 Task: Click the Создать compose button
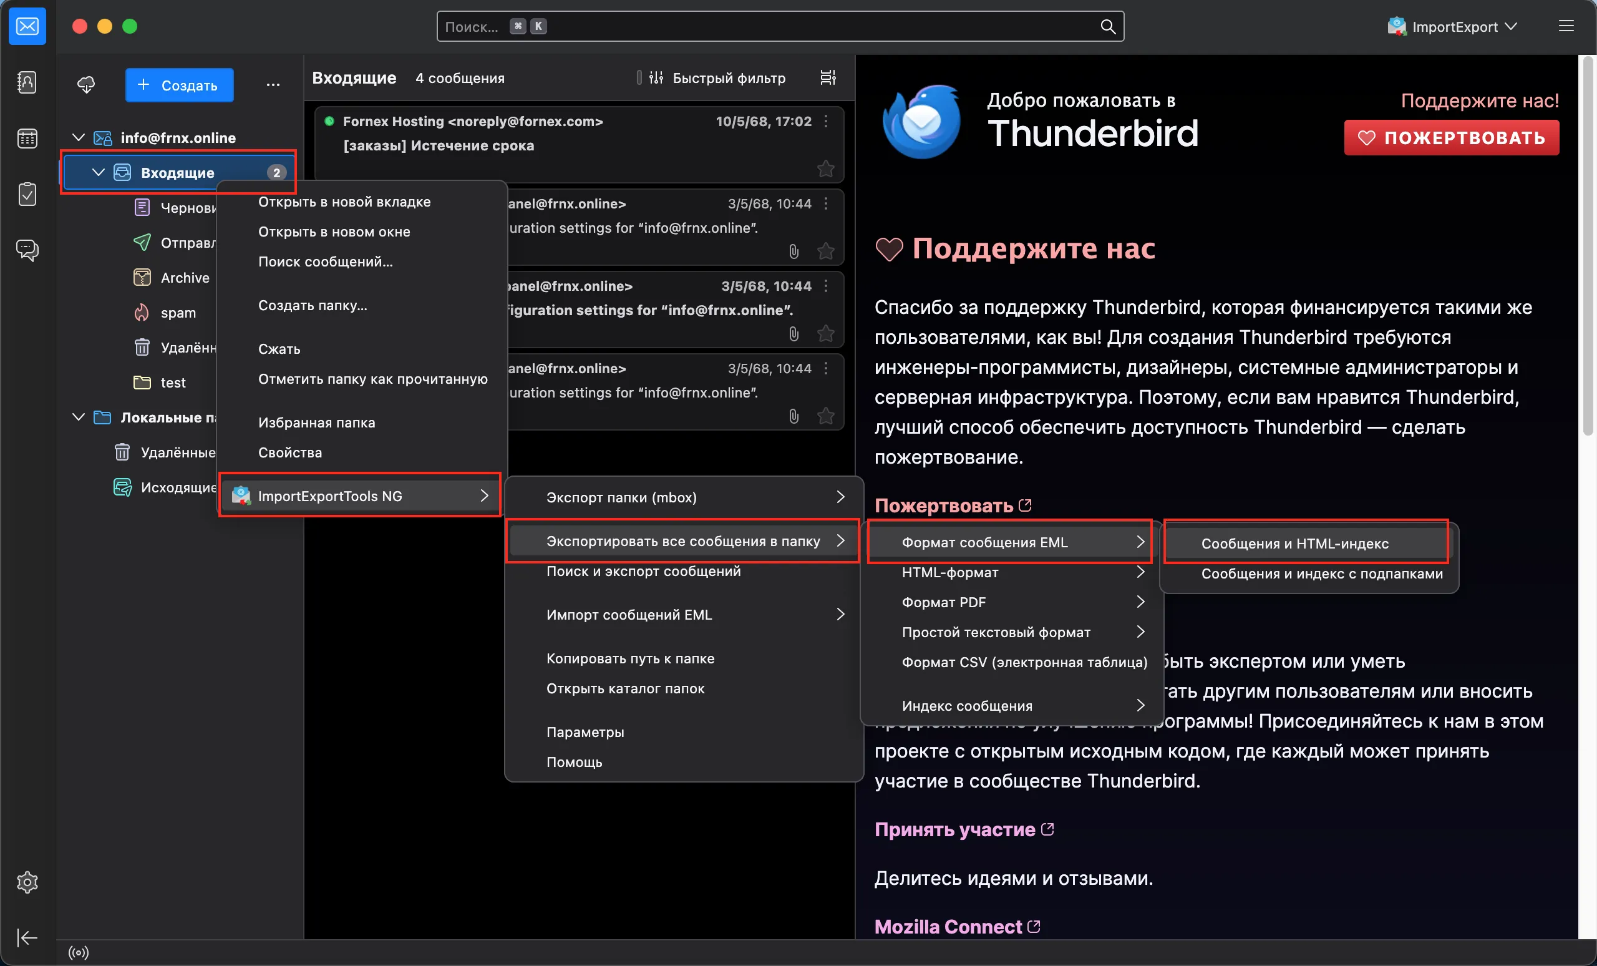point(179,85)
